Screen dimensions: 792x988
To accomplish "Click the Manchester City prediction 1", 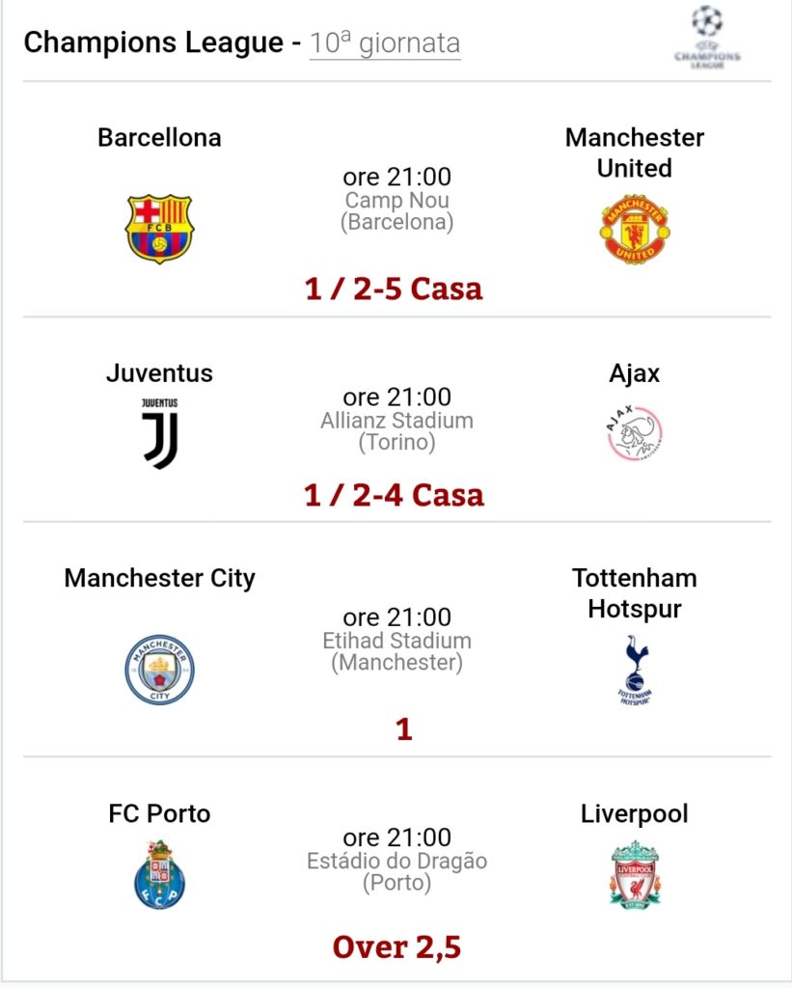I will [x=404, y=729].
